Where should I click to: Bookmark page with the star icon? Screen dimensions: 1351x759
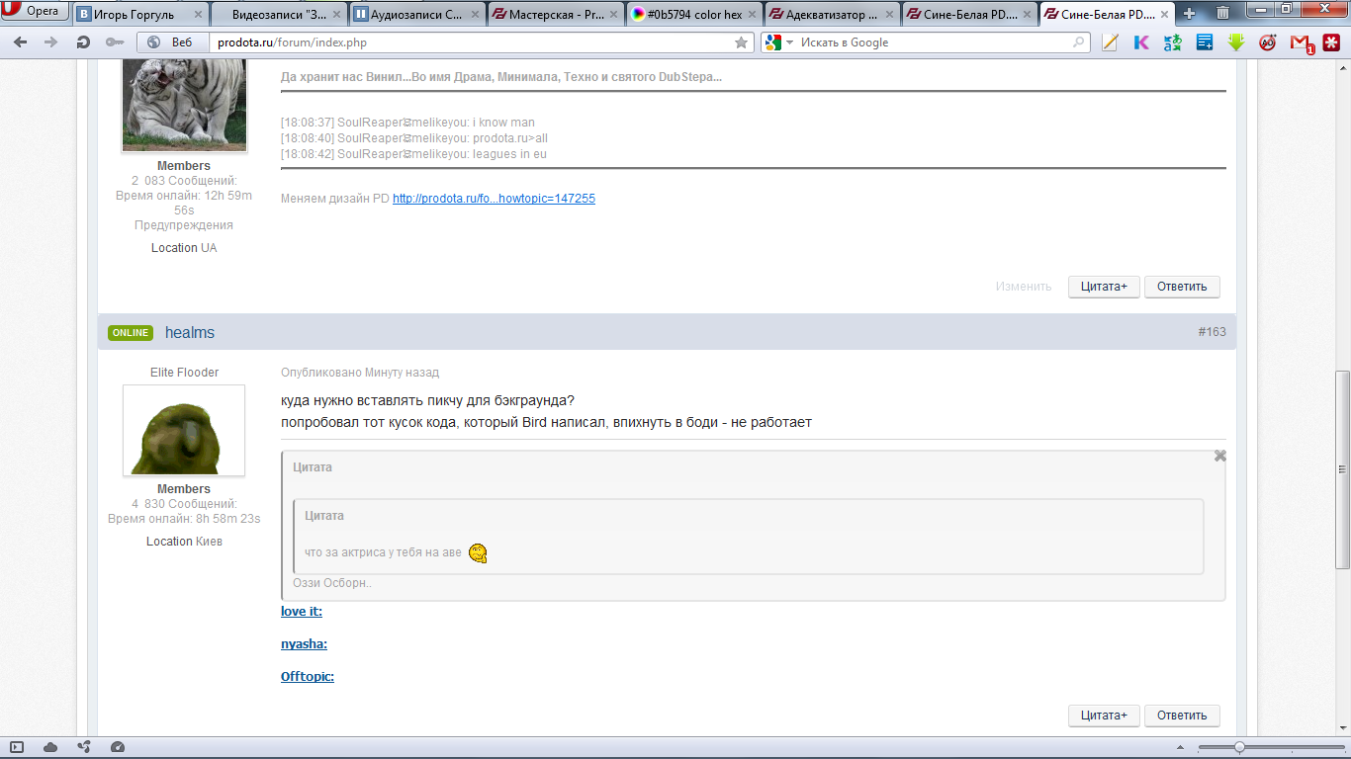coord(741,42)
